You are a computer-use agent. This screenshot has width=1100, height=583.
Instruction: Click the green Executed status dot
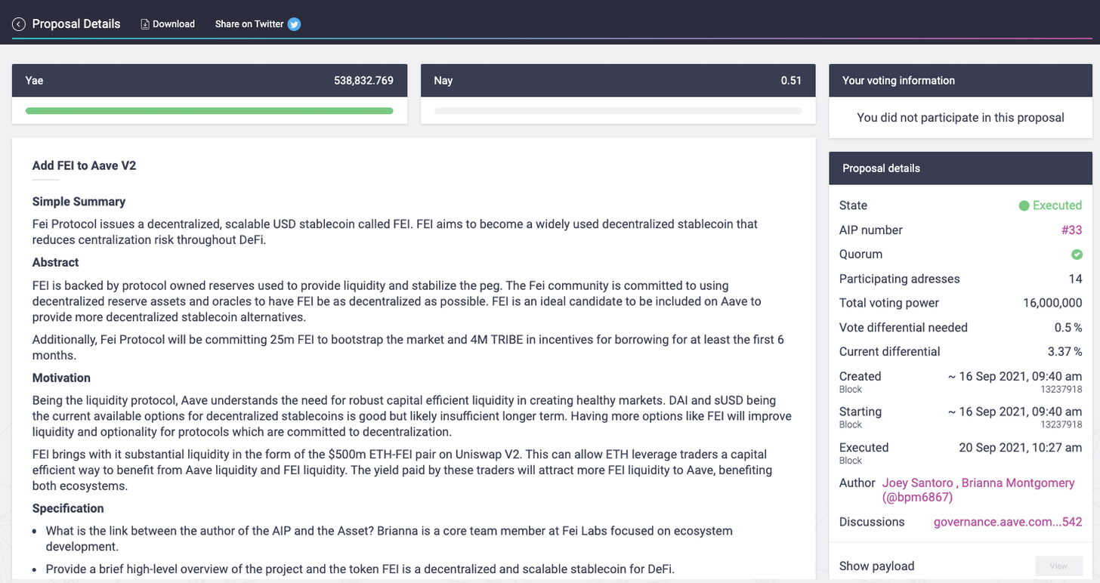[x=1024, y=205]
